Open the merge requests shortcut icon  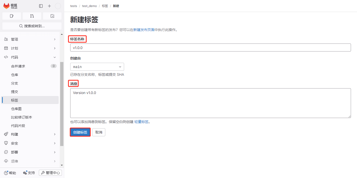(32, 16)
